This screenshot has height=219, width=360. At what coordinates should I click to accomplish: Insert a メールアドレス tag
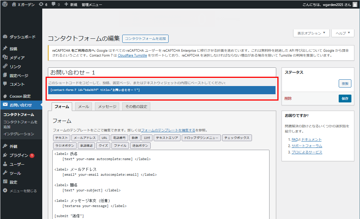click(x=85, y=138)
